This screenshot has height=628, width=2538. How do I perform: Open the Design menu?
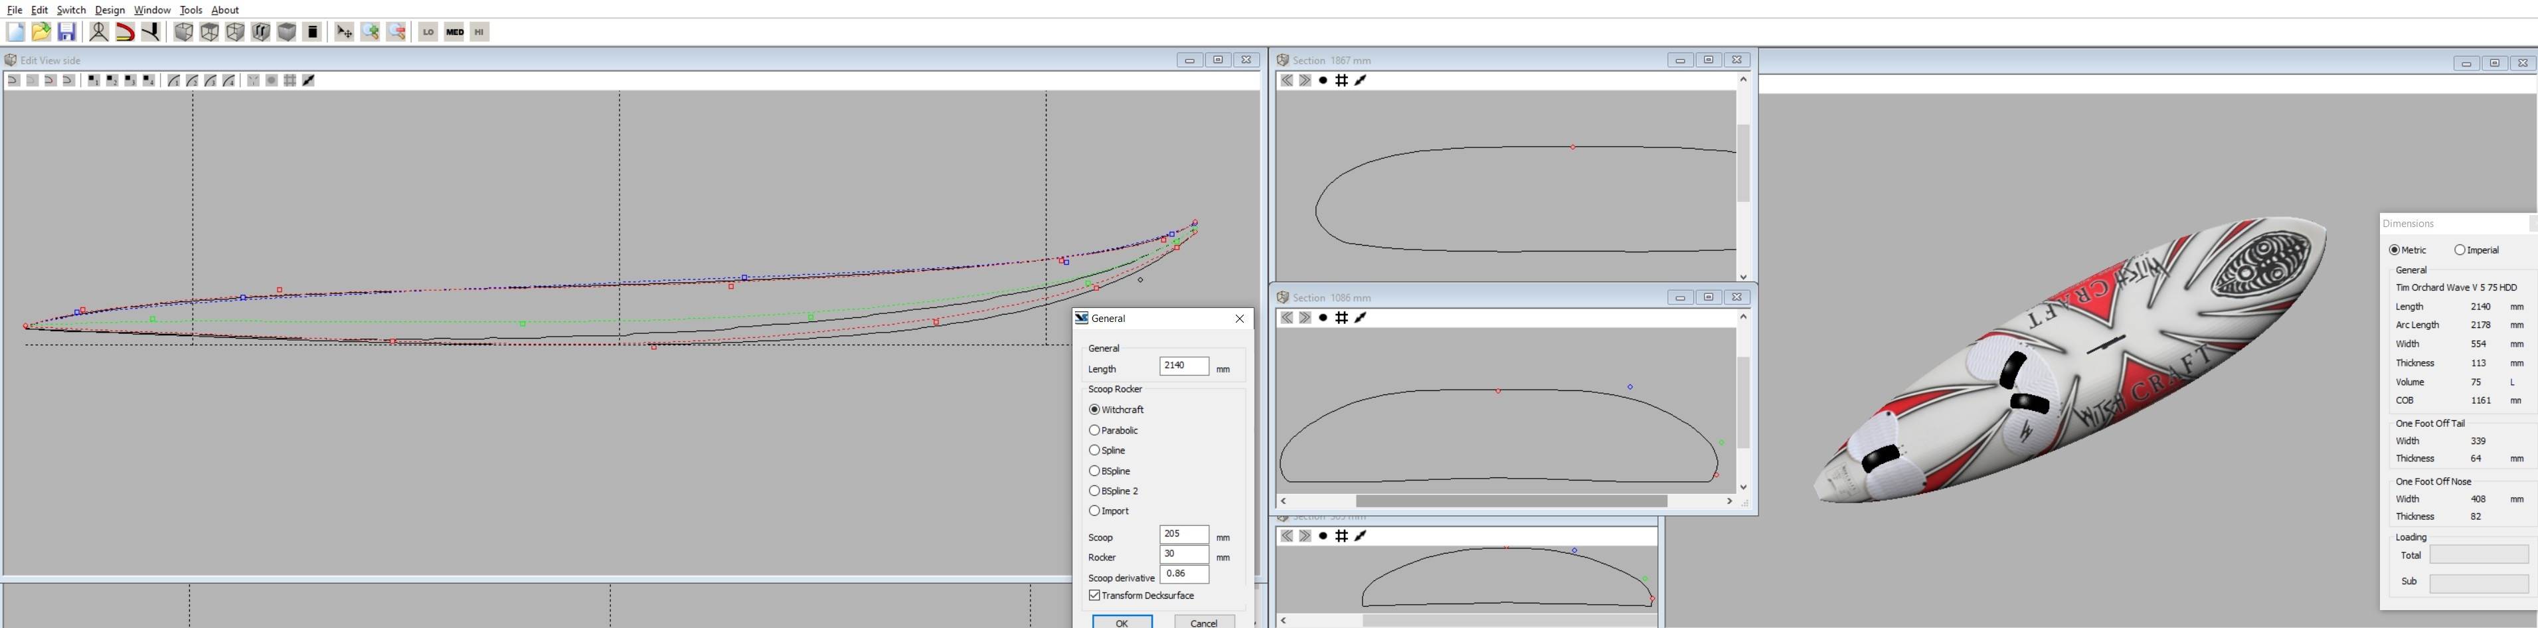click(110, 10)
